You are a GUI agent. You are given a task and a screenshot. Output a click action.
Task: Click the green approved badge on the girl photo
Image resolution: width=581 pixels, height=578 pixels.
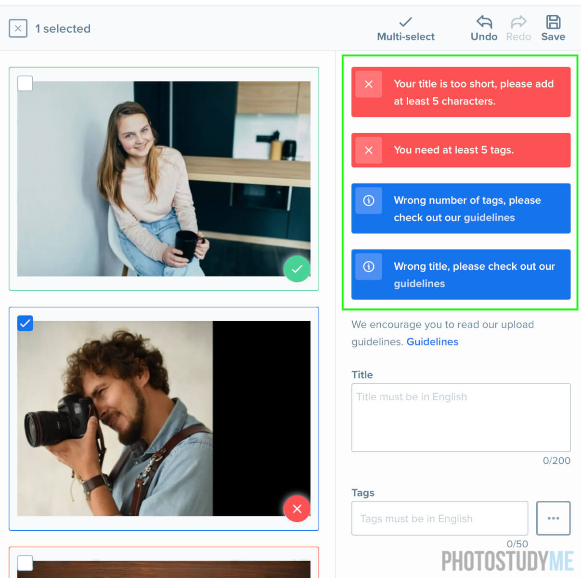coord(297,269)
